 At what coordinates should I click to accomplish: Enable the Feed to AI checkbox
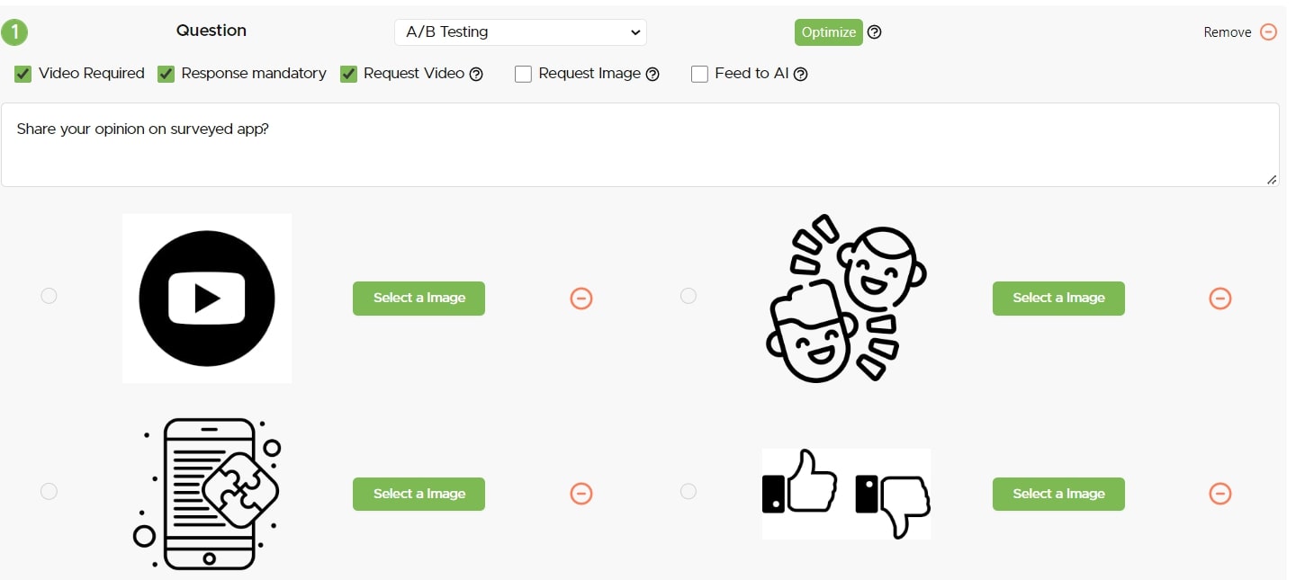pyautogui.click(x=699, y=74)
